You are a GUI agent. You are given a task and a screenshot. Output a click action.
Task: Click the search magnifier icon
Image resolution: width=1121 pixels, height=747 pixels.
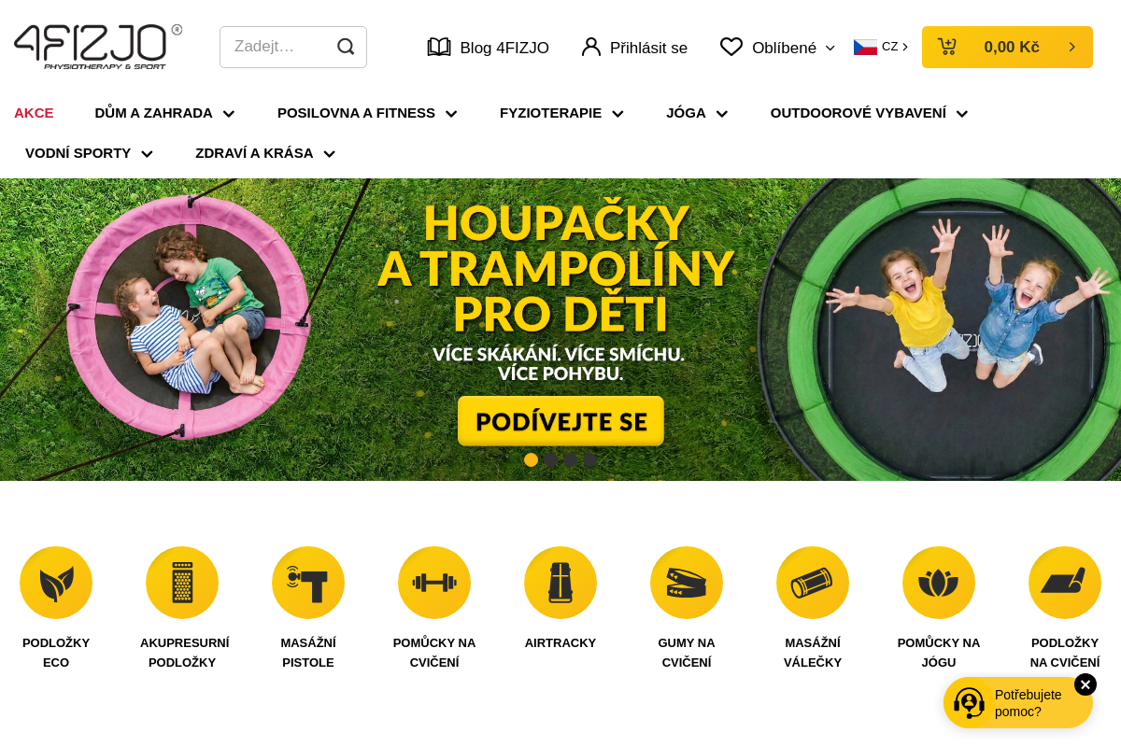(346, 47)
